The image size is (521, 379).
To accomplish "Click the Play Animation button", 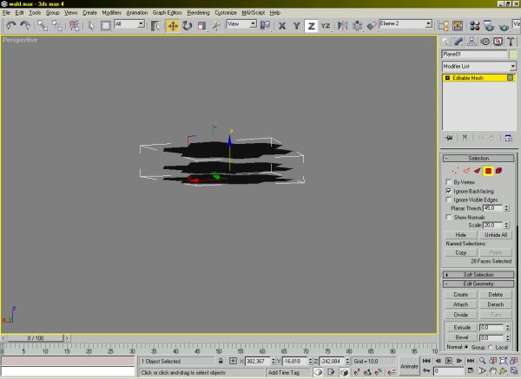I will (x=449, y=361).
